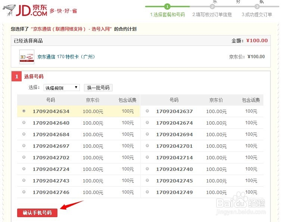Click phone number text 17092042634

pyautogui.click(x=51, y=112)
